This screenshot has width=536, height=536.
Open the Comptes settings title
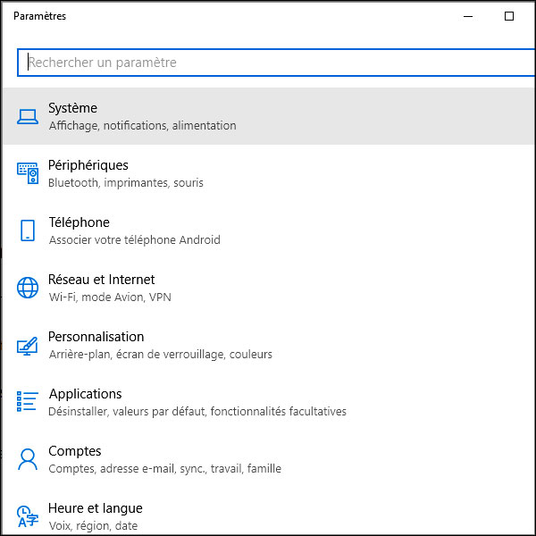coord(74,451)
